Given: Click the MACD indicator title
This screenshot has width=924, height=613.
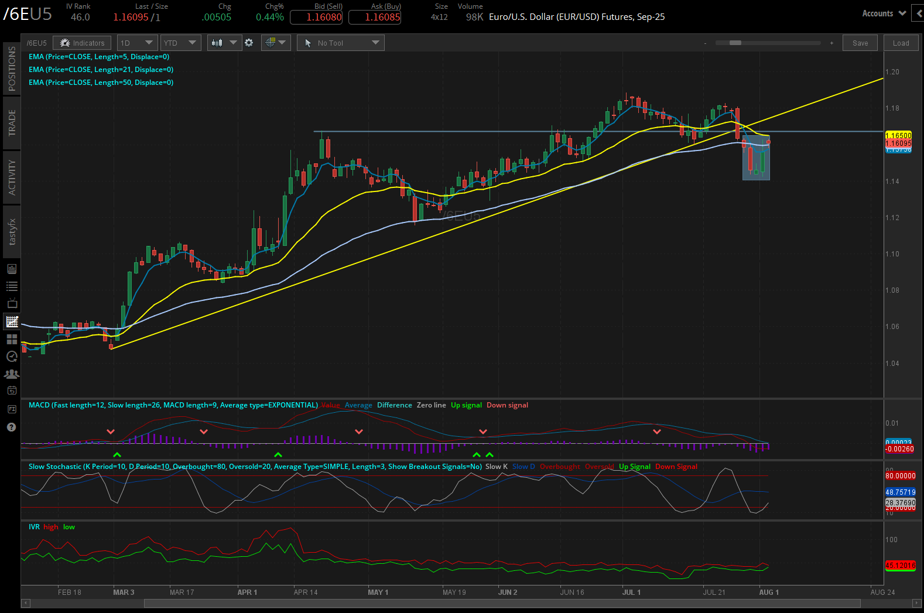Looking at the screenshot, I should (x=173, y=405).
